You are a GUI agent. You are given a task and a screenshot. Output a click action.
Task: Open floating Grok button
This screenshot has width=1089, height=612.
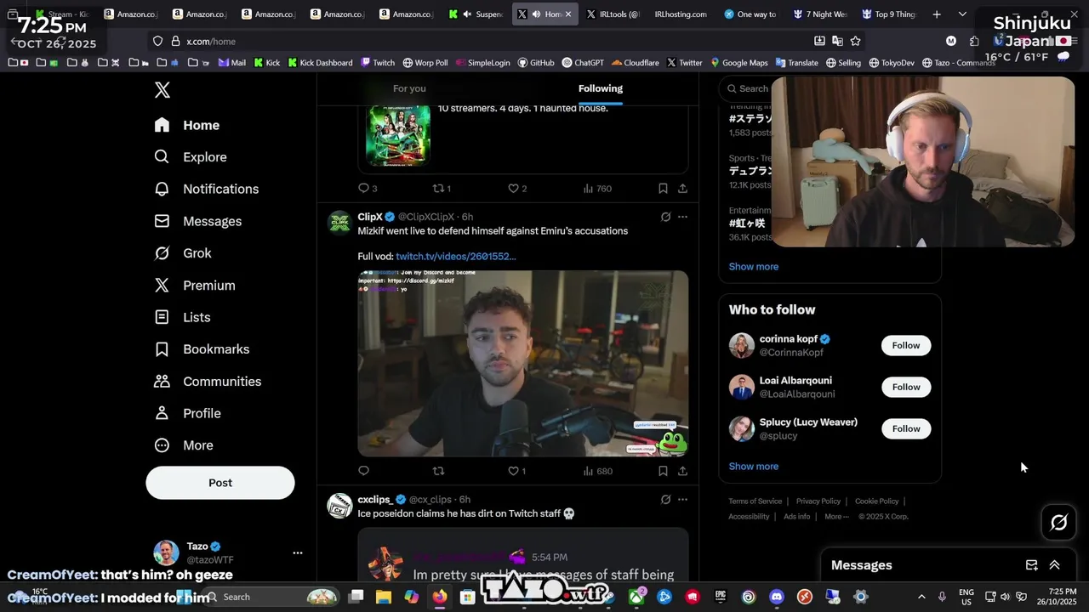(1058, 523)
